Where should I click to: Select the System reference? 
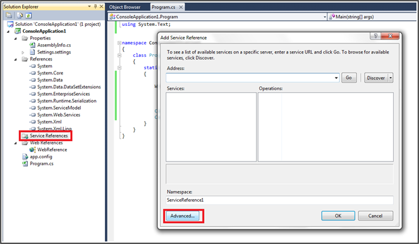[x=45, y=66]
